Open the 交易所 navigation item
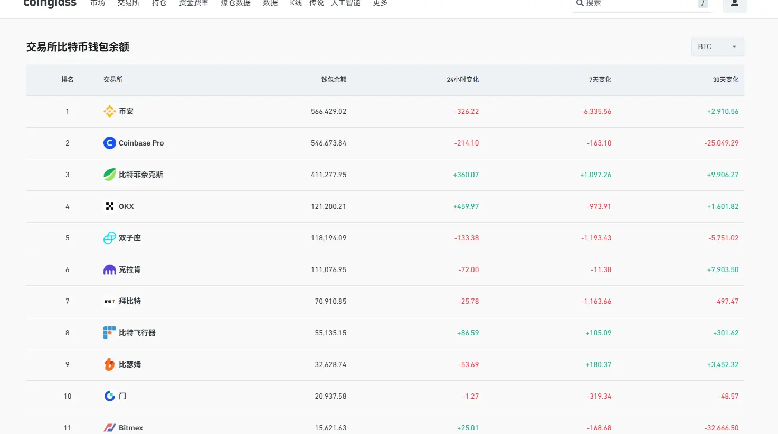The image size is (778, 434). coord(129,3)
